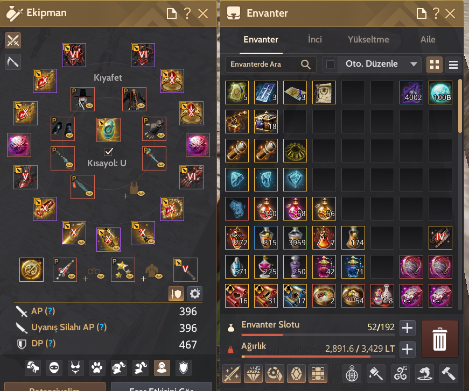The image size is (469, 391).
Task: Click the inventory vertical scrollbar
Action: click(460, 106)
